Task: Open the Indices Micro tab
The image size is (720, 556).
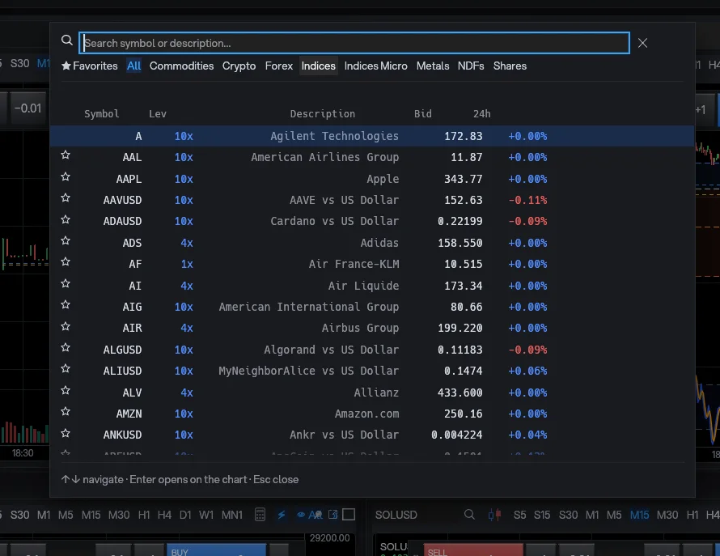Action: (x=375, y=66)
